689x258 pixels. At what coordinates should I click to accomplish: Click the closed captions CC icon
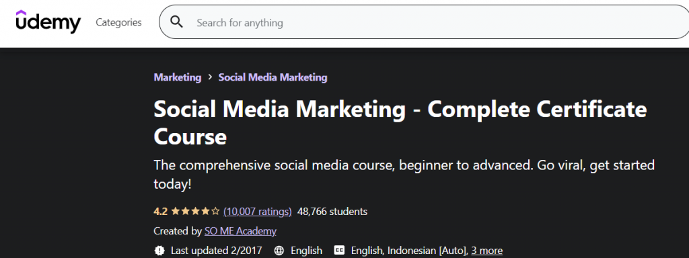point(339,251)
